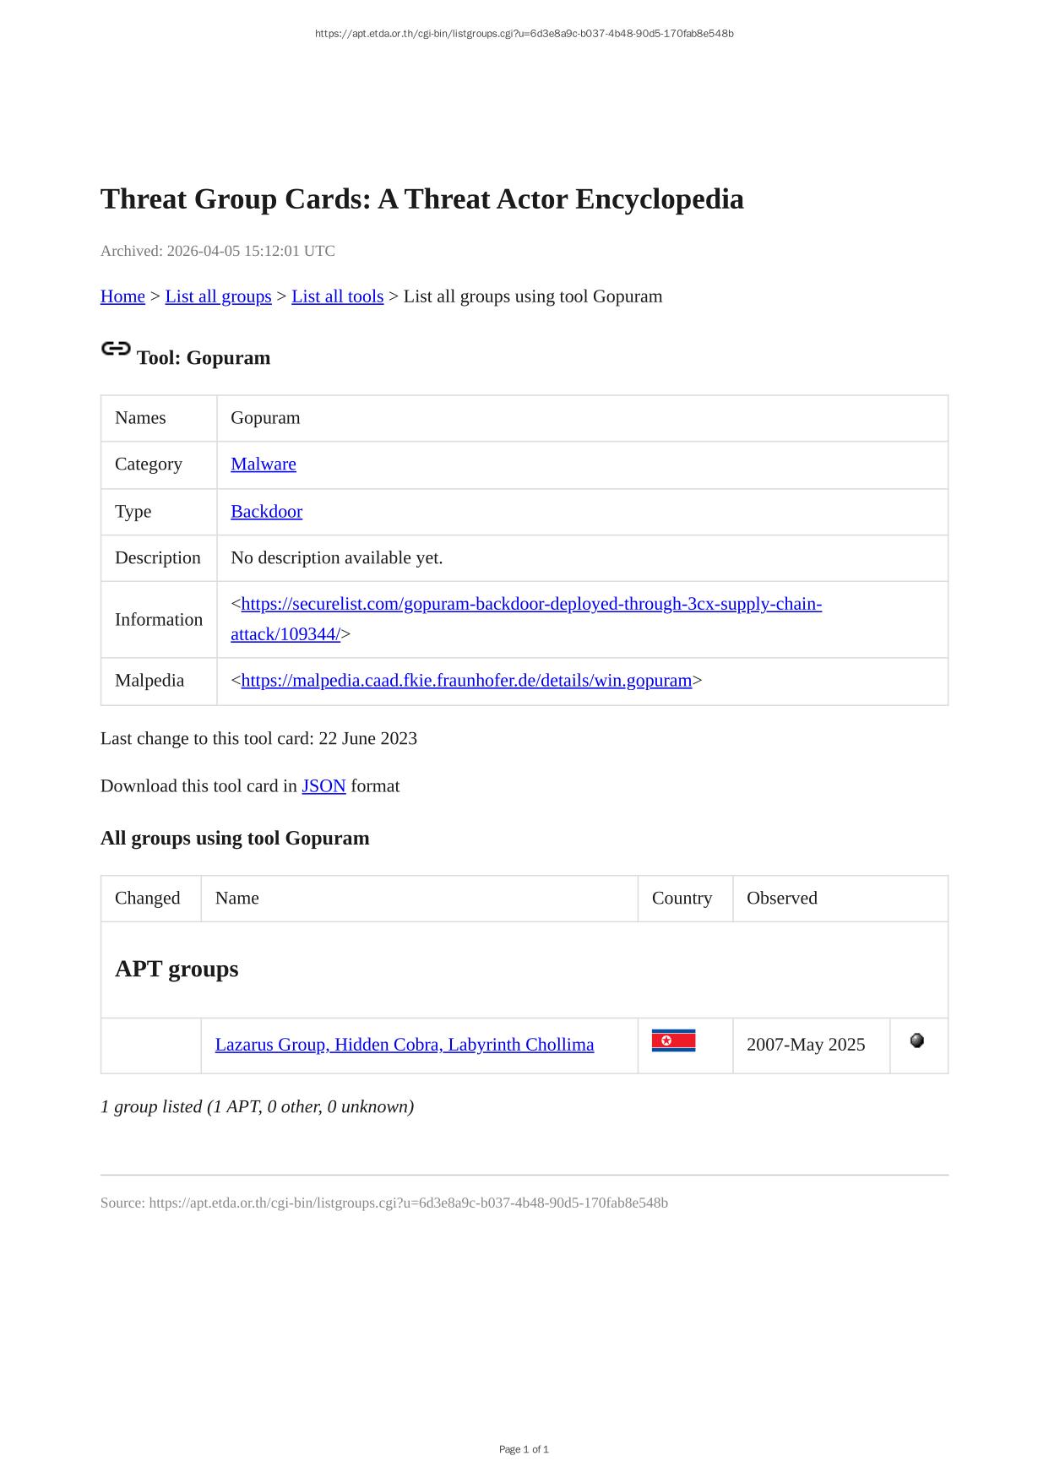The height and width of the screenshot is (1483, 1049).
Task: Download the tool card via JSON link
Action: 323,786
